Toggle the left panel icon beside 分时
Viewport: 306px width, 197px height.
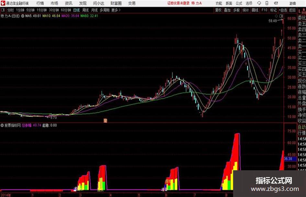tap(3, 10)
